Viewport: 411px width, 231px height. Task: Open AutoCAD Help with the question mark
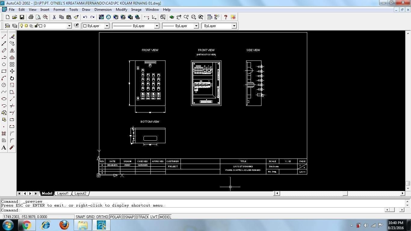click(x=225, y=17)
